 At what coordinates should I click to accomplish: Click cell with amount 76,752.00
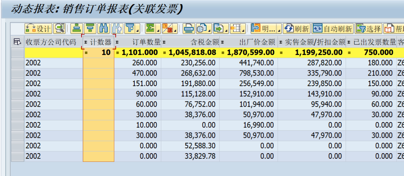[190, 104]
